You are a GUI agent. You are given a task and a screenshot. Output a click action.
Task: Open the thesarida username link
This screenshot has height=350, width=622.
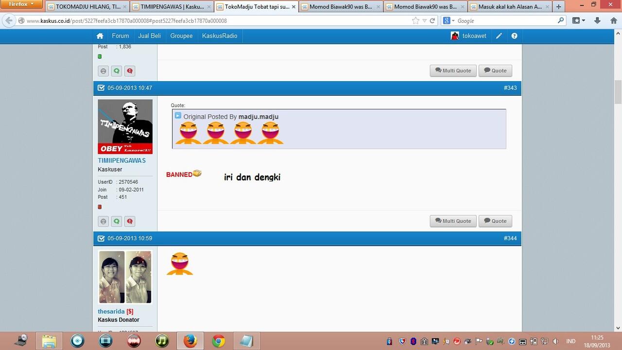pos(111,312)
